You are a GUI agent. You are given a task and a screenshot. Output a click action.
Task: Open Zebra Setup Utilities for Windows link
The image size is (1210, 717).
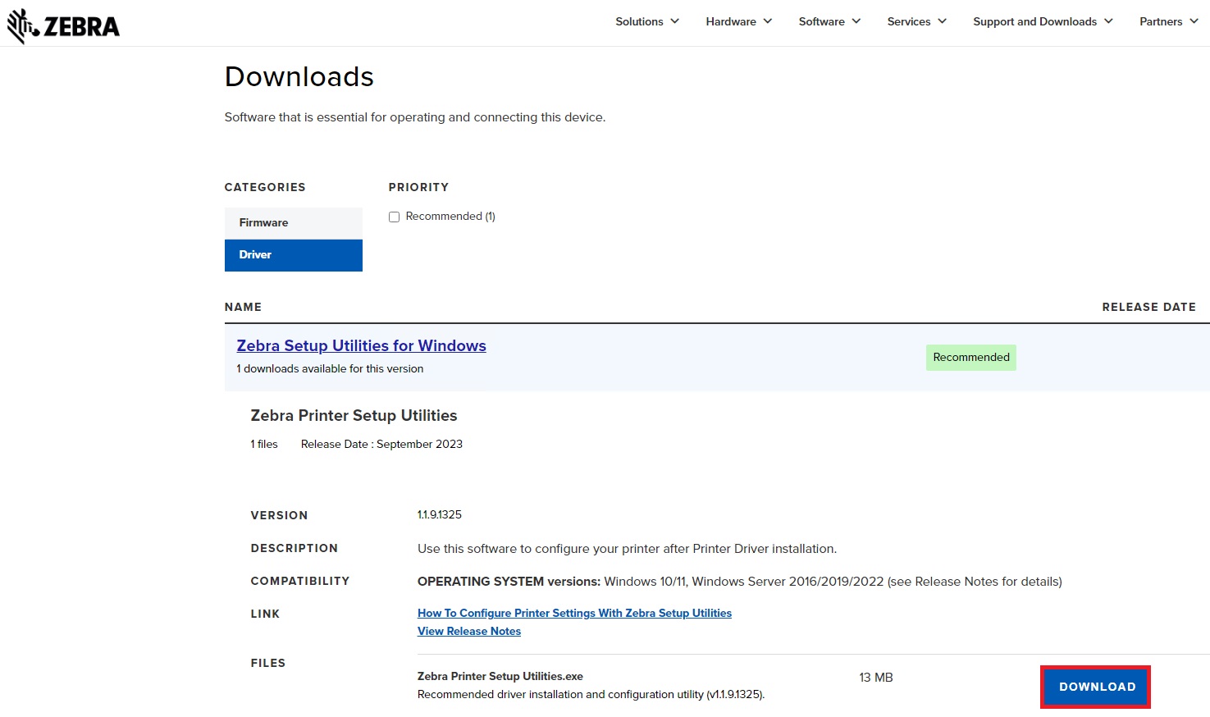(x=362, y=346)
